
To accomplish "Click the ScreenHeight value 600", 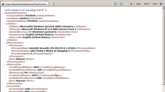I will [x=28, y=89].
